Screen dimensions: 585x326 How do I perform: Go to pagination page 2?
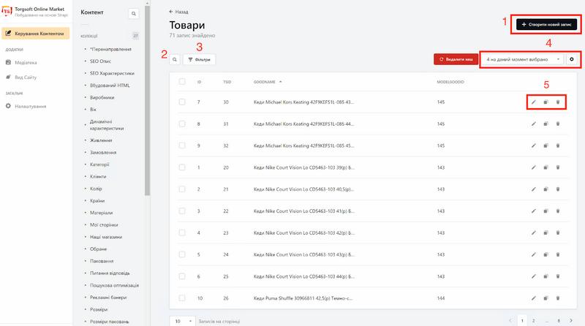point(534,320)
